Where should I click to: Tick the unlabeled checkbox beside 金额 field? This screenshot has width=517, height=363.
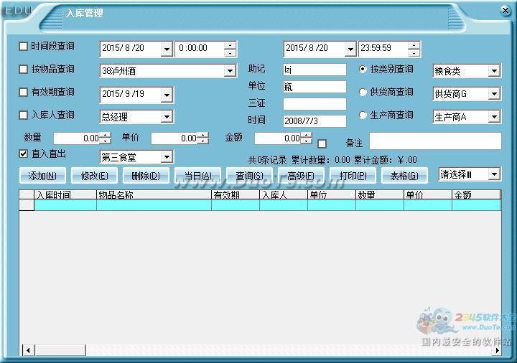(x=322, y=143)
